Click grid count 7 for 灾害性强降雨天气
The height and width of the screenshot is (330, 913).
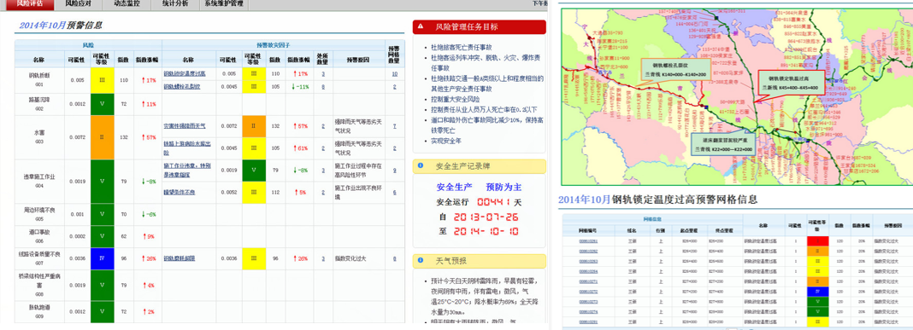pos(395,126)
